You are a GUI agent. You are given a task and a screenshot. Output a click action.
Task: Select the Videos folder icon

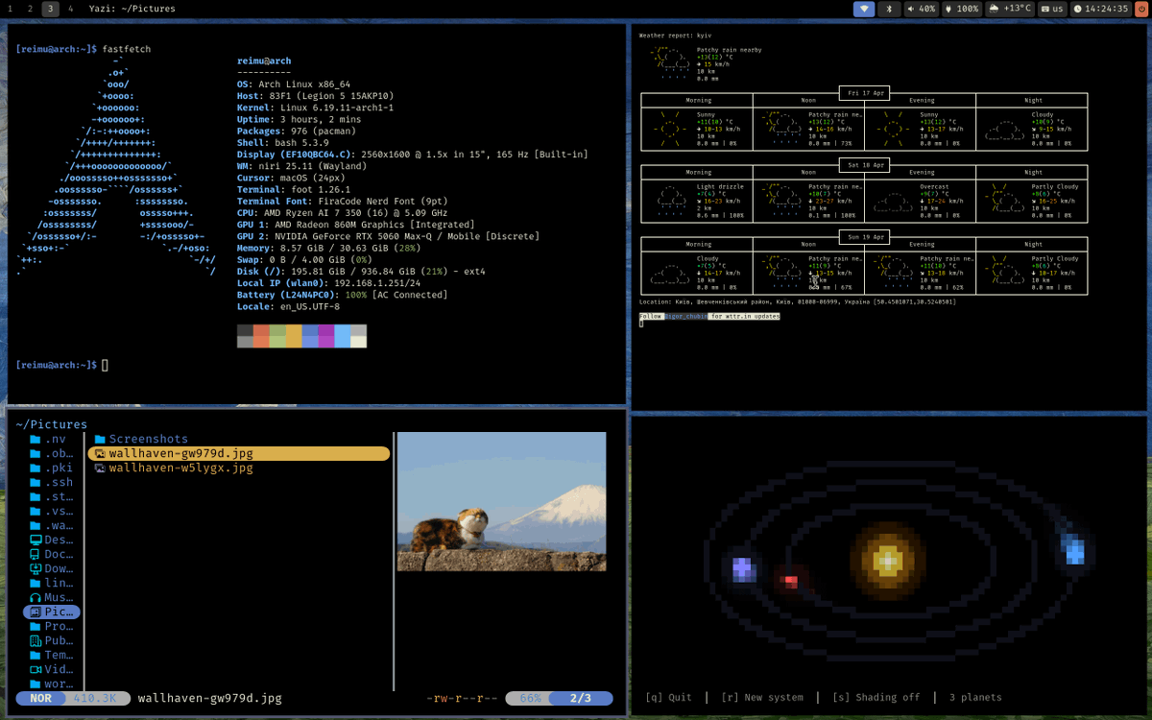(x=38, y=669)
